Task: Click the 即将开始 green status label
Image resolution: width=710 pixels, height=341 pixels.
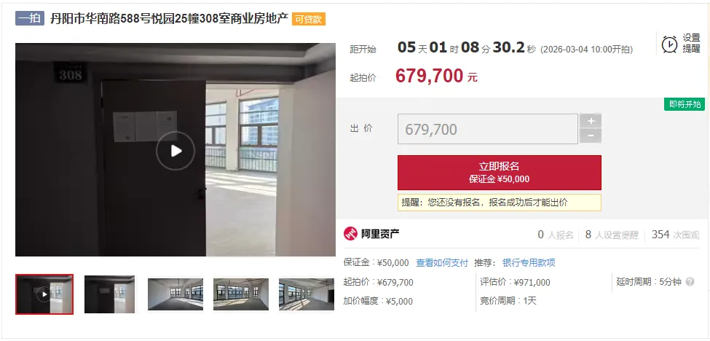Action: click(x=685, y=104)
